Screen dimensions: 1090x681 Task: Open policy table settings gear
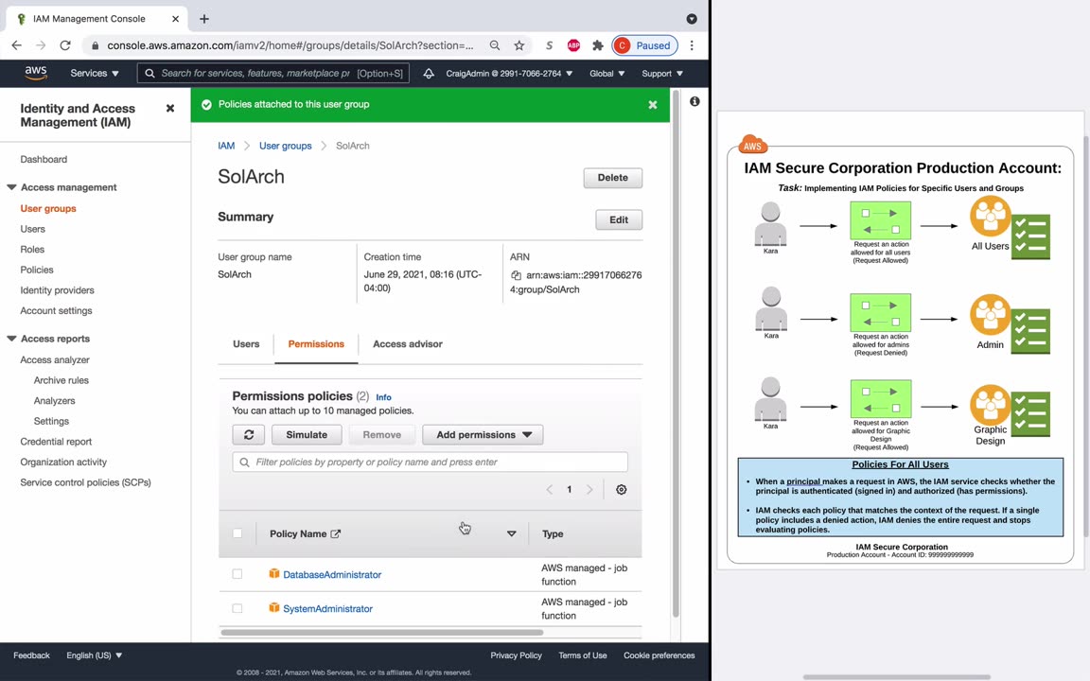622,490
